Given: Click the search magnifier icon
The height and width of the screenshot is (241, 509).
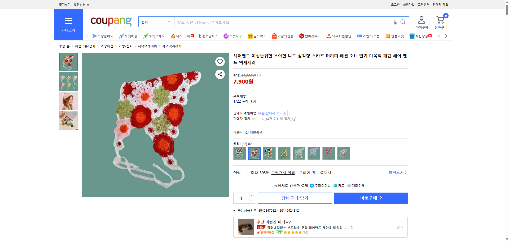Looking at the screenshot, I should point(403,22).
